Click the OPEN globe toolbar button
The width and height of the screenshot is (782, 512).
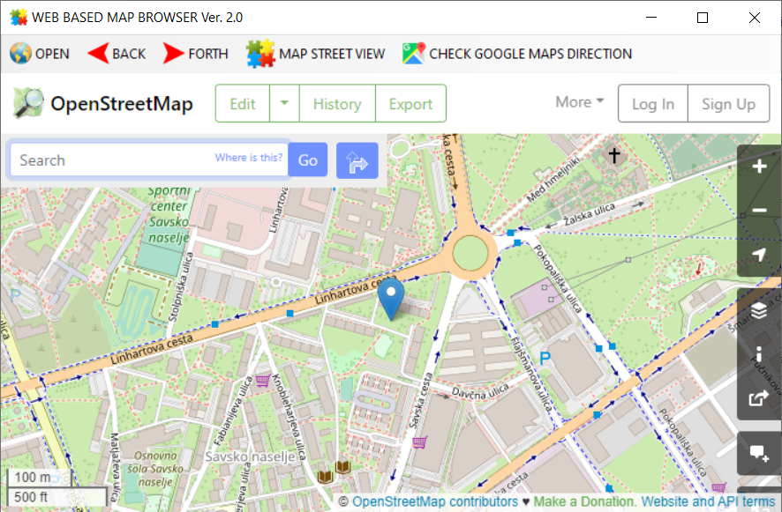point(40,54)
